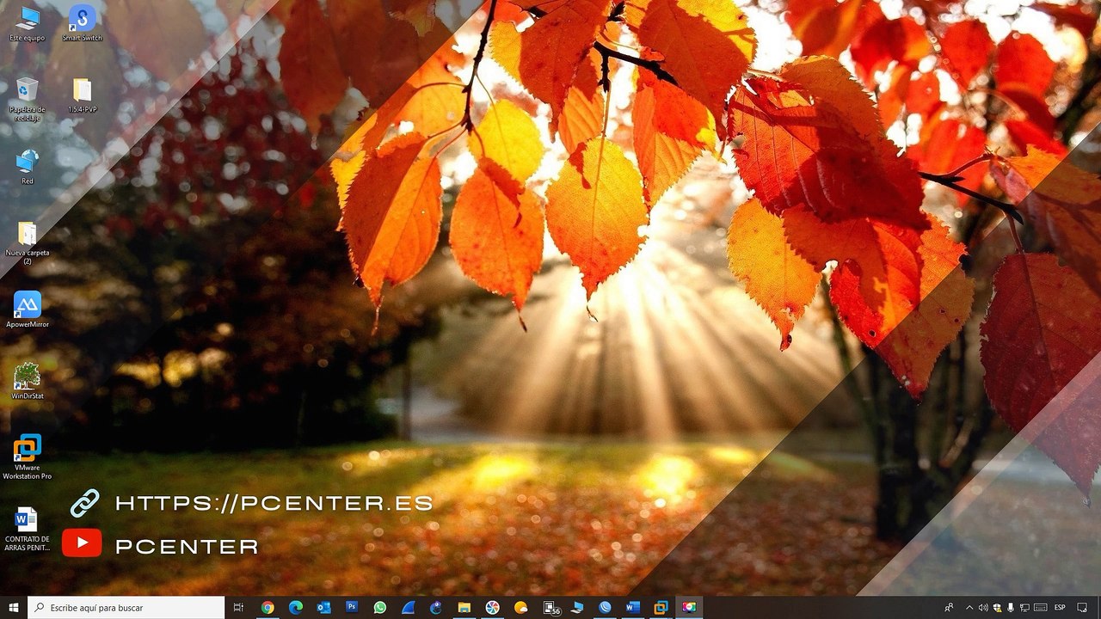Viewport: 1101px width, 619px height.
Task: Open File Explorer from the taskbar
Action: 464,608
